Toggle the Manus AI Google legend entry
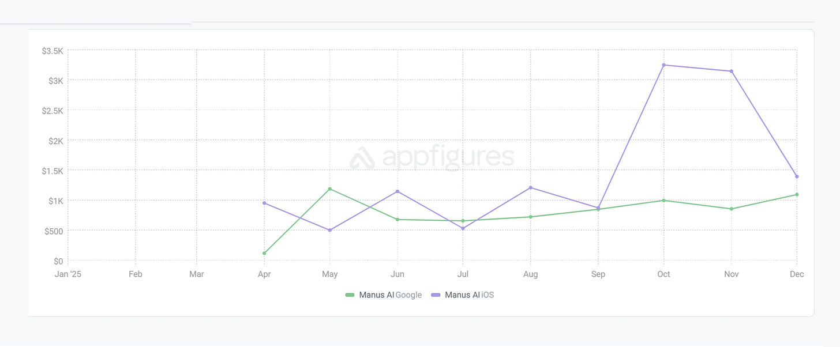Image resolution: width=840 pixels, height=347 pixels. pyautogui.click(x=384, y=295)
